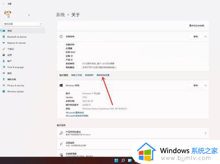
Task: Click the Bluetooth icon in the sidebar
Action: click(x=4, y=37)
